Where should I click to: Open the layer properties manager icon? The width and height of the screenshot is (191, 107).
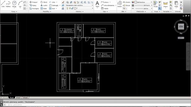[67, 2]
